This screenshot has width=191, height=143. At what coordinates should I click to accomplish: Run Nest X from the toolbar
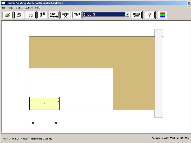point(65,15)
